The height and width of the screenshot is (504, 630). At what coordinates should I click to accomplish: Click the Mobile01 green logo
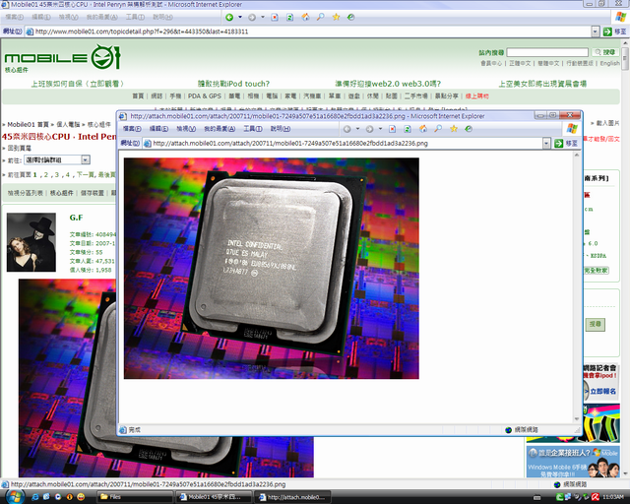point(62,57)
